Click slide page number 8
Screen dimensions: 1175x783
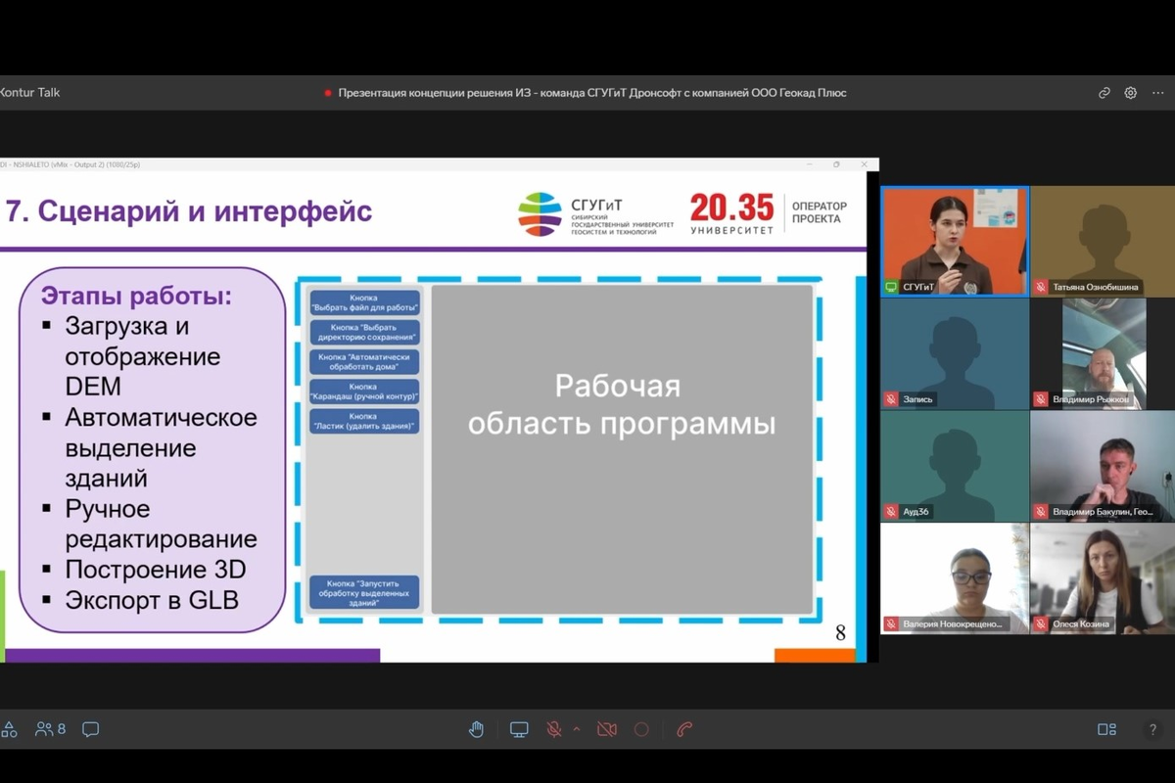coord(840,633)
